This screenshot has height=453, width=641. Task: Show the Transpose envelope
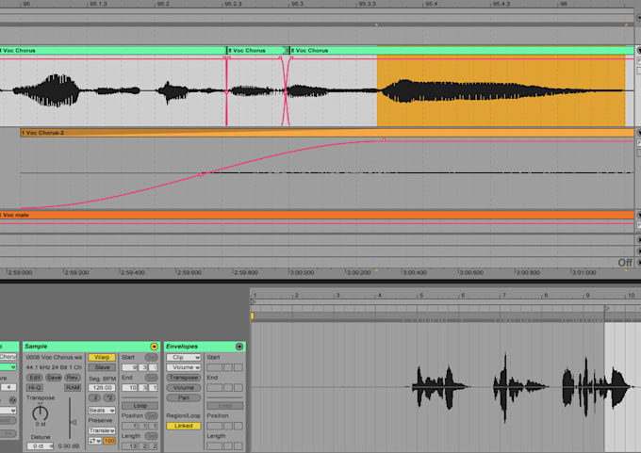point(183,378)
